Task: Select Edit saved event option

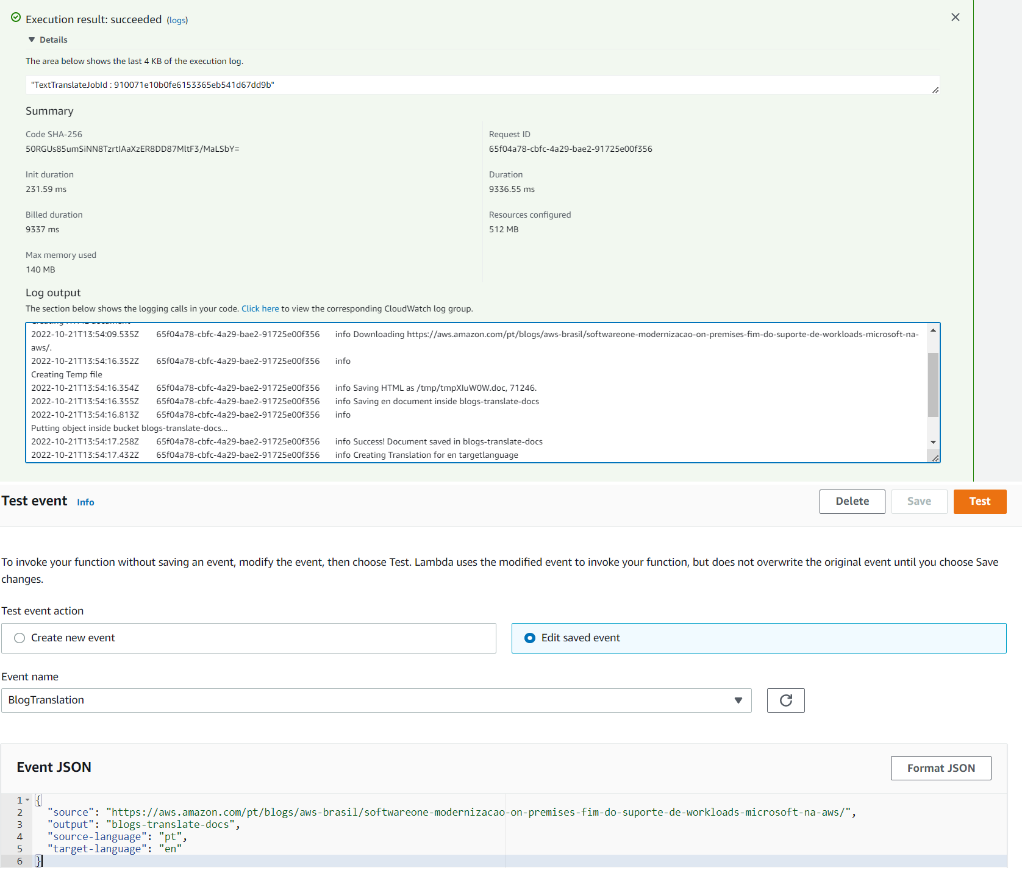Action: coord(759,638)
